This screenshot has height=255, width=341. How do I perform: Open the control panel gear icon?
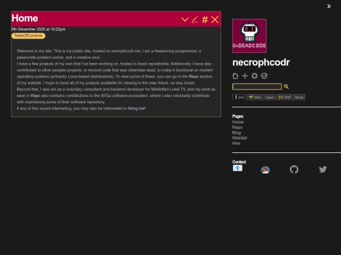coord(254,76)
